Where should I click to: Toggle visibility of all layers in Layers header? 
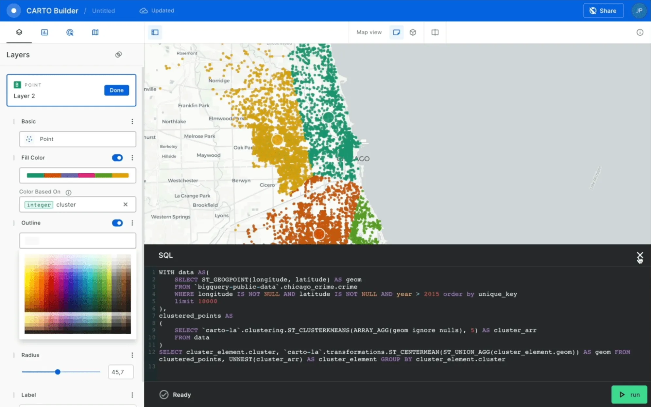[x=118, y=54]
